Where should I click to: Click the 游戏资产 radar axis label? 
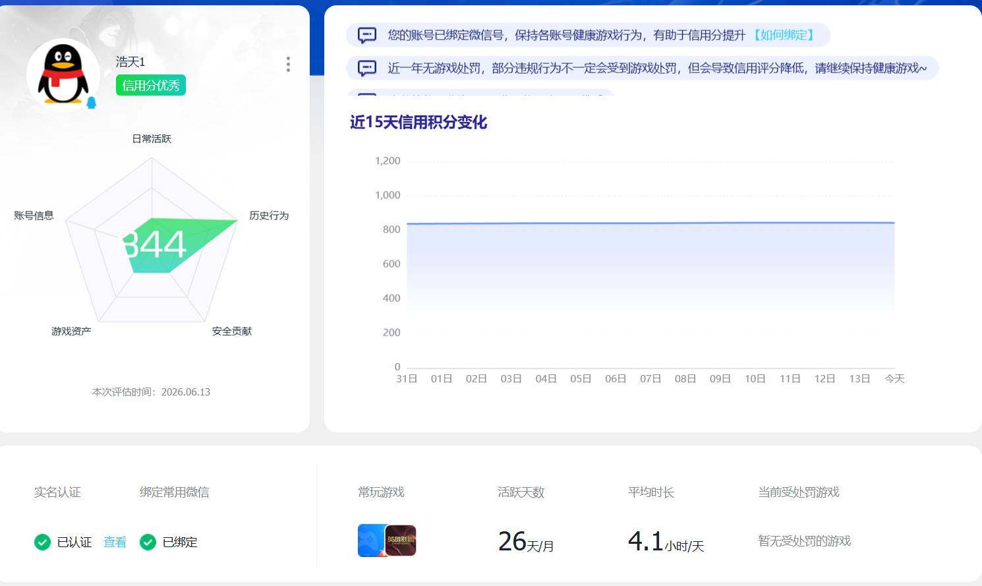pyautogui.click(x=71, y=331)
